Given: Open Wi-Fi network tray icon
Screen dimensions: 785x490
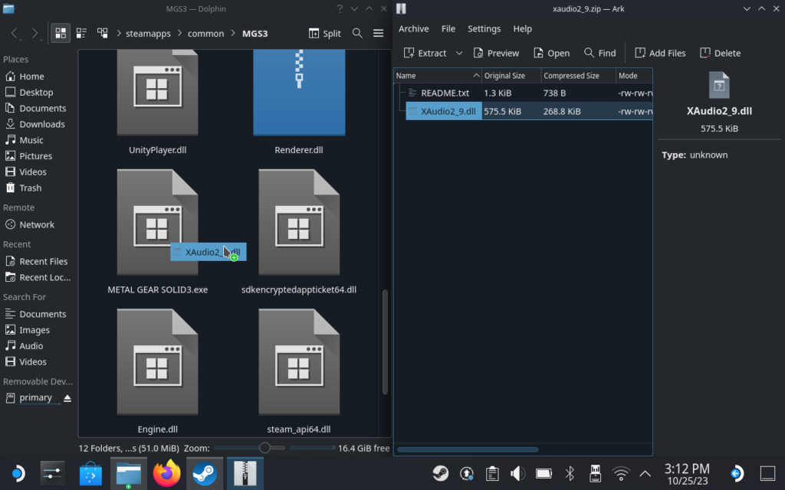Looking at the screenshot, I should 621,473.
